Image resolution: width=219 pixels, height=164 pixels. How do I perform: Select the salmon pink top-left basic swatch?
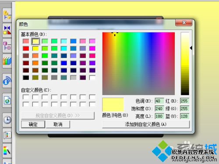26,41
